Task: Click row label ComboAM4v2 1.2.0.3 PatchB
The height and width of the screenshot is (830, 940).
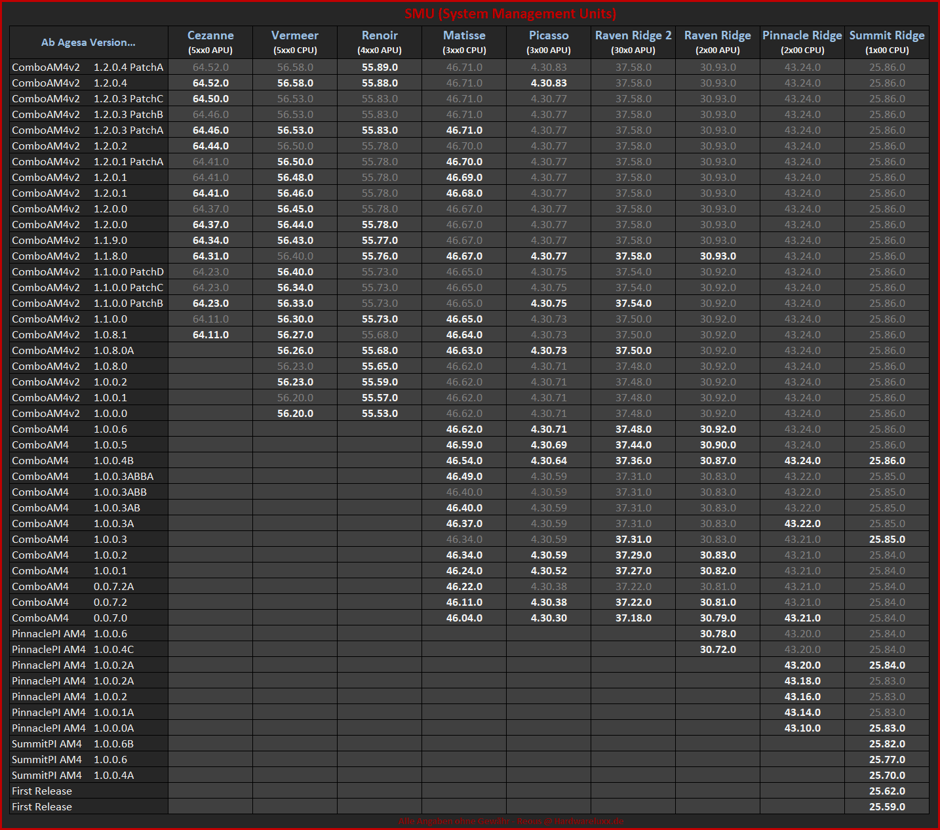Action: click(x=88, y=114)
